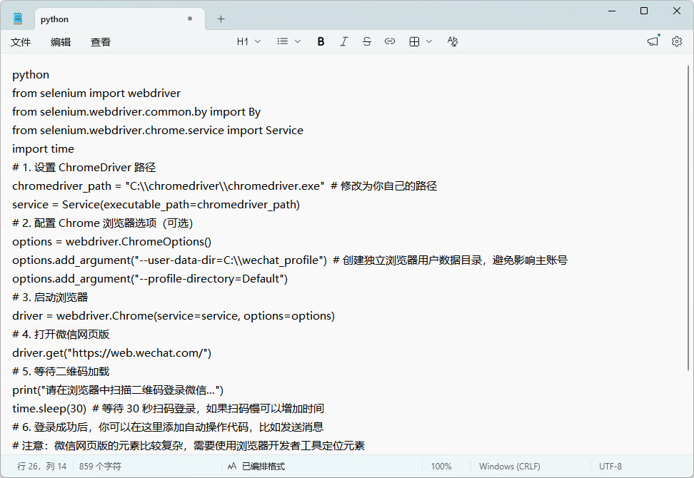Click the 859 个字符 character count
This screenshot has height=478, width=694.
click(100, 466)
